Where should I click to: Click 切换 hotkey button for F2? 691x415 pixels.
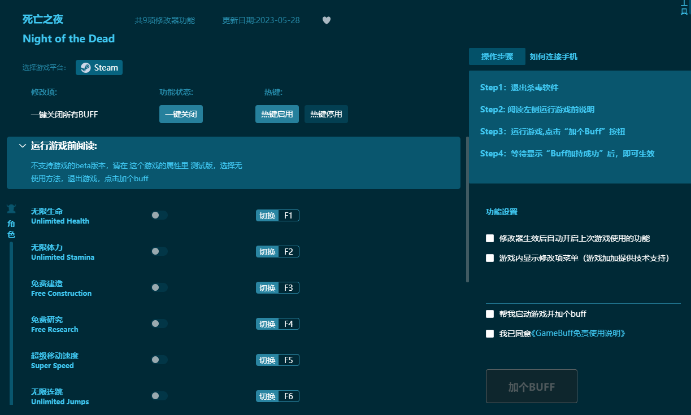click(267, 252)
